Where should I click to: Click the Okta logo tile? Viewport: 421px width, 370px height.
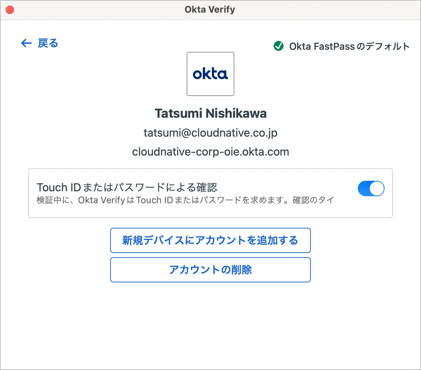coord(210,74)
